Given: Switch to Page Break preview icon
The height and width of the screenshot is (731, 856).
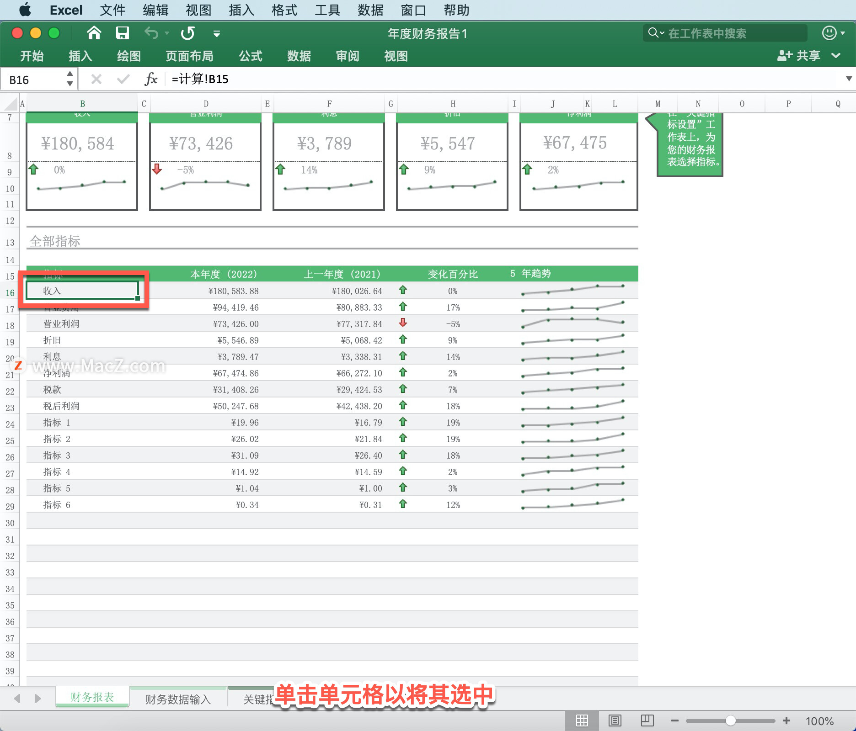Looking at the screenshot, I should coord(647,720).
